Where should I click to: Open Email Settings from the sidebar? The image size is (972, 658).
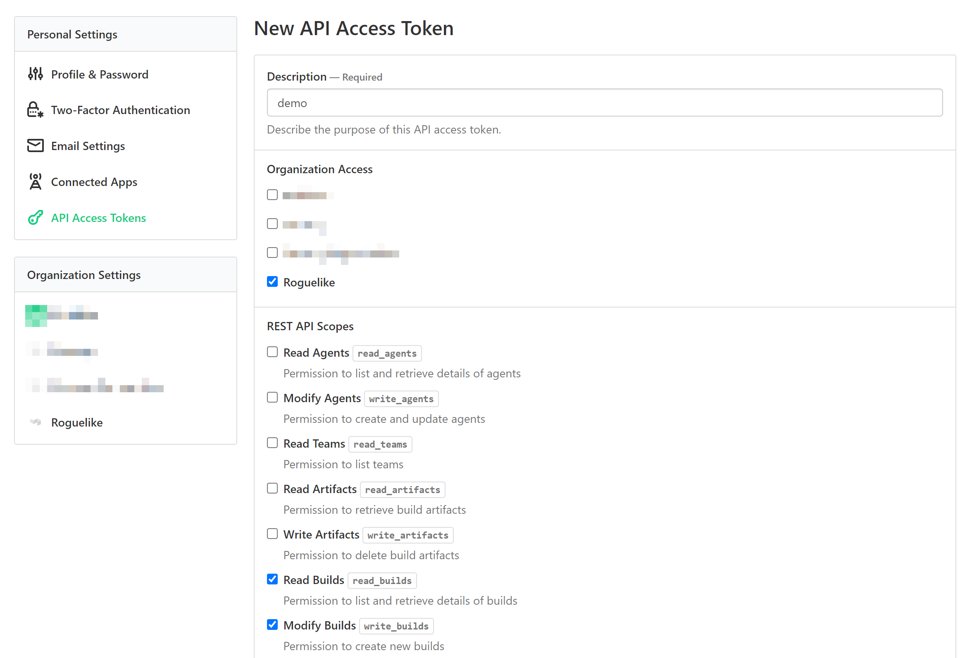(x=88, y=145)
